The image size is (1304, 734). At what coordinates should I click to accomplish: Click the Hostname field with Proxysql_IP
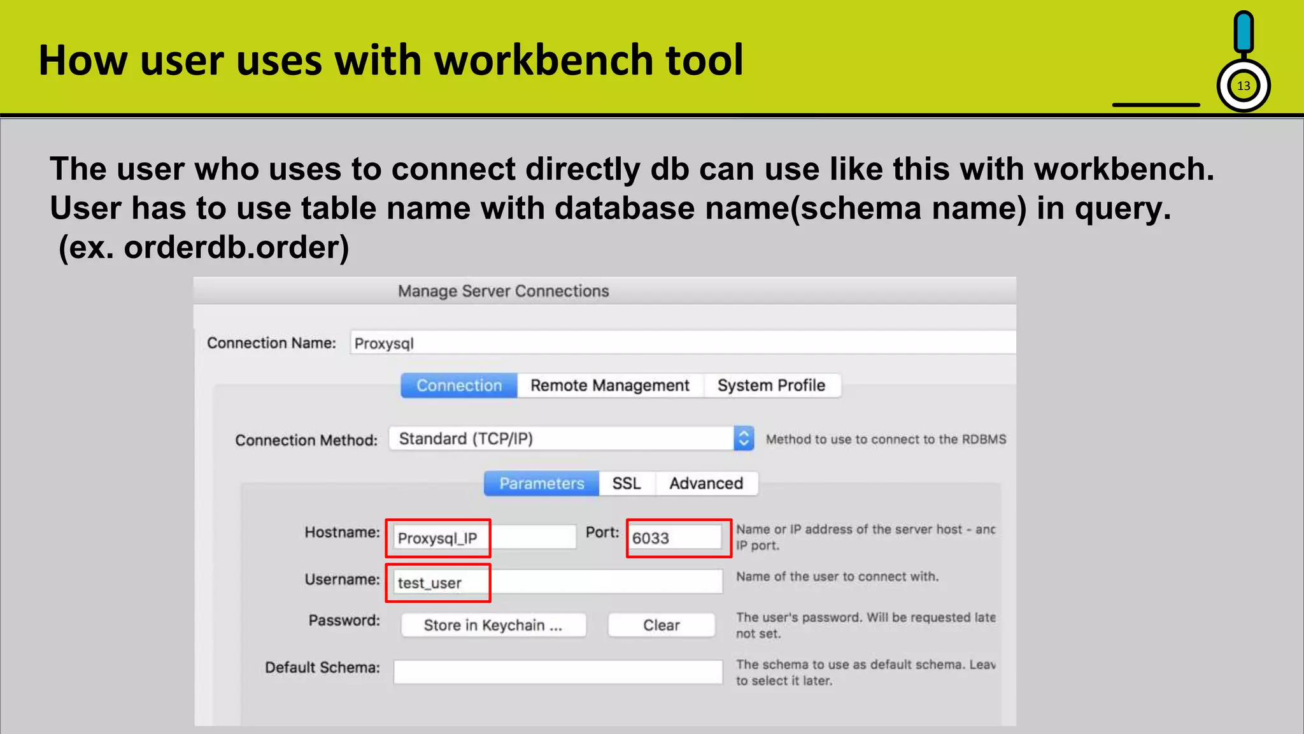485,537
